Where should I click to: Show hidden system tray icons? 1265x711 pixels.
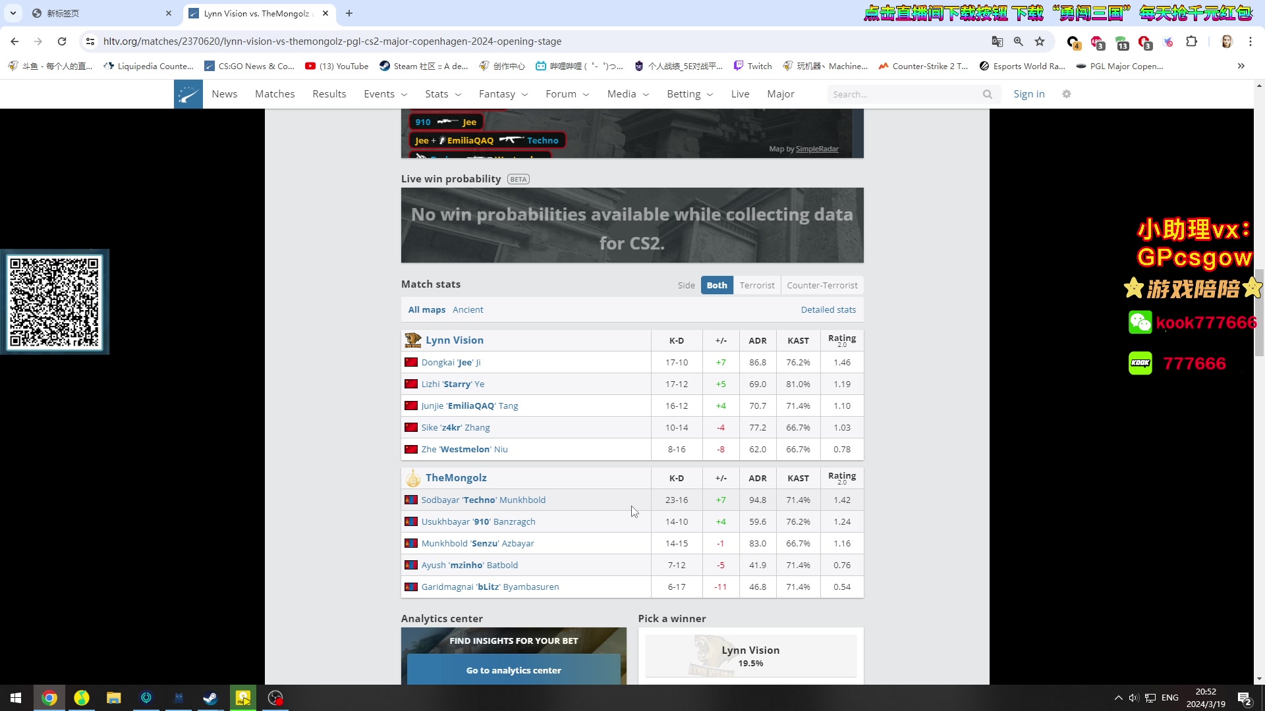tap(1118, 698)
